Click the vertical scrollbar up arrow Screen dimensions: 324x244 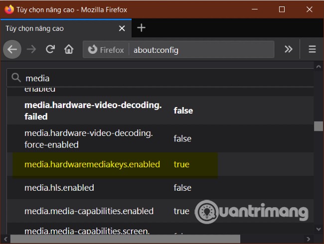319,67
